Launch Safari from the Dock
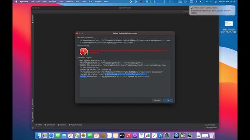 coord(51,135)
